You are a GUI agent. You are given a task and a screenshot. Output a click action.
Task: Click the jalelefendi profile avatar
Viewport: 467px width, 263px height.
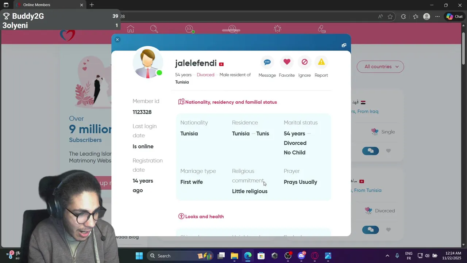[148, 62]
